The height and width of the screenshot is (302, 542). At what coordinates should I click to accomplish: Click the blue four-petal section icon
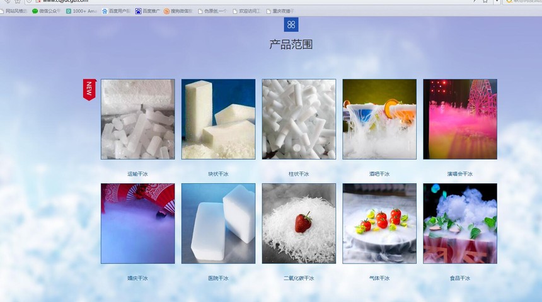click(291, 25)
